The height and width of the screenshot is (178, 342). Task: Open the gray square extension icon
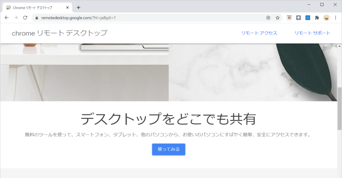[x=298, y=18]
